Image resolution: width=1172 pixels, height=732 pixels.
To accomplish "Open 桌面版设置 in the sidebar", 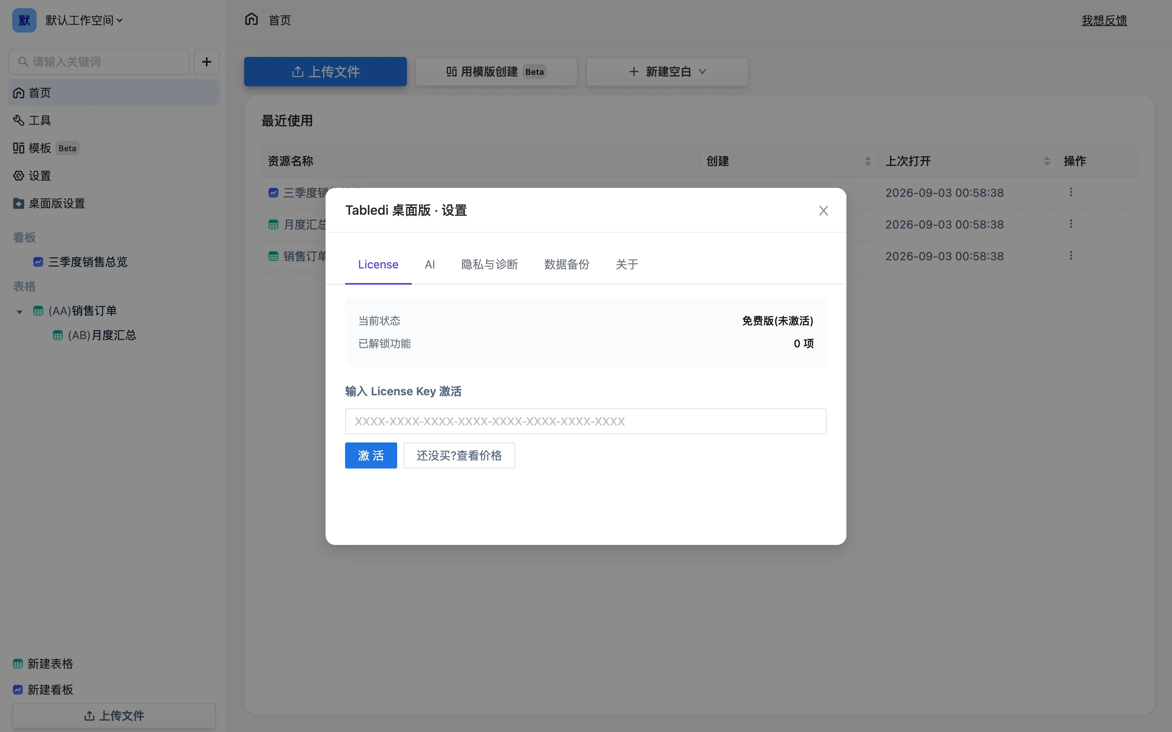I will pos(114,203).
